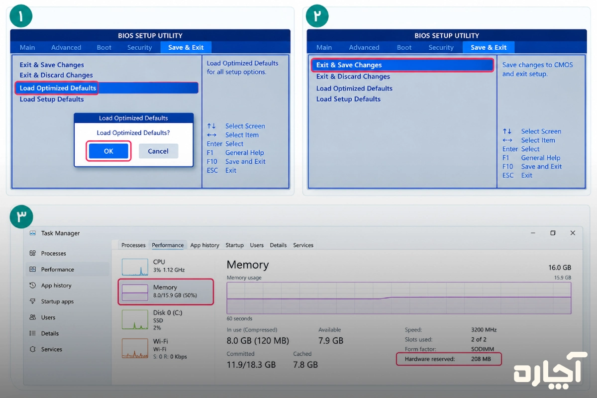Click the Memory usage graph in Task Manager

click(x=399, y=298)
